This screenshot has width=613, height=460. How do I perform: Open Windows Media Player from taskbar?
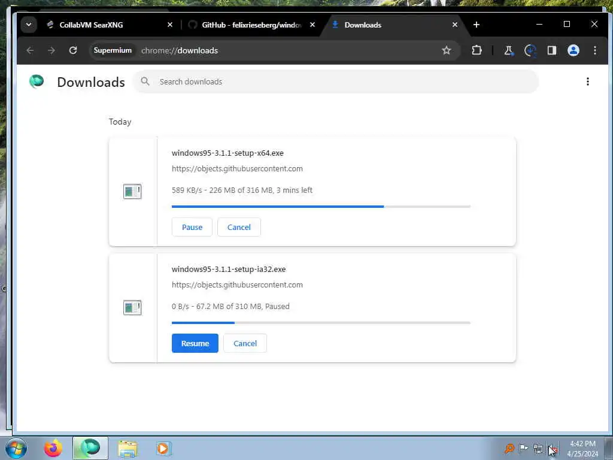pyautogui.click(x=163, y=448)
